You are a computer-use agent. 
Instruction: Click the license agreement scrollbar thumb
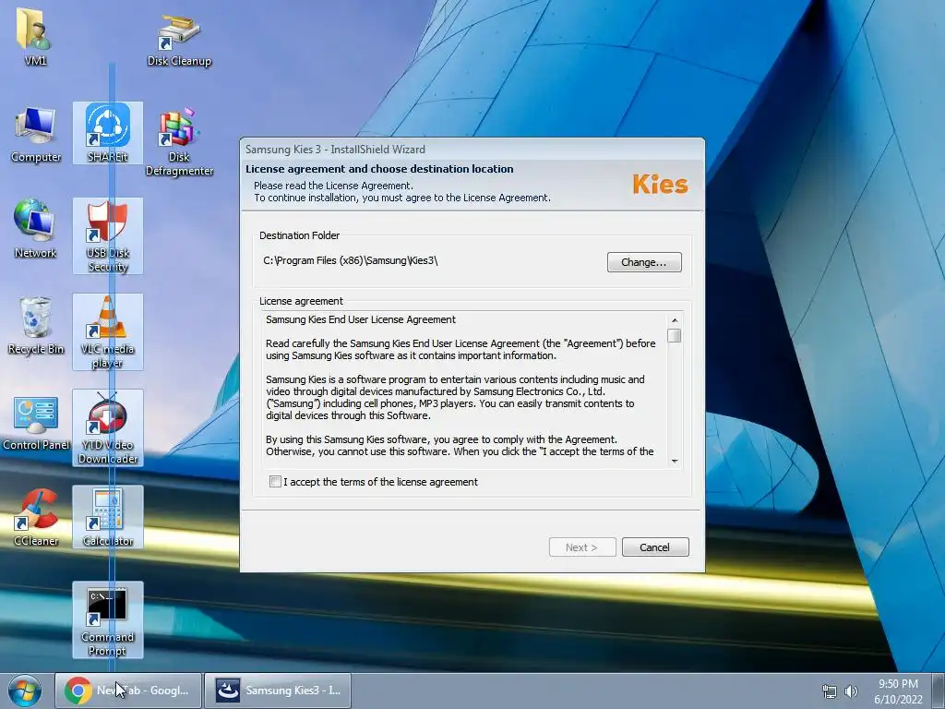pos(675,336)
